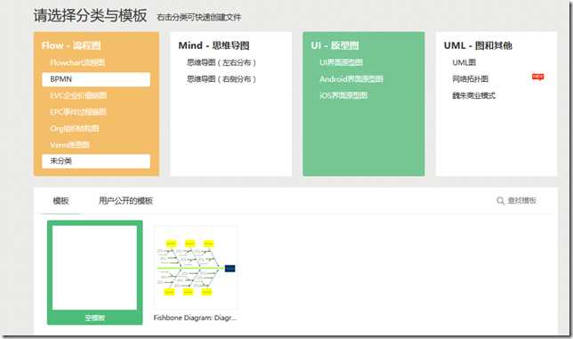Switch to 用户公开的模板 tab

coord(125,200)
